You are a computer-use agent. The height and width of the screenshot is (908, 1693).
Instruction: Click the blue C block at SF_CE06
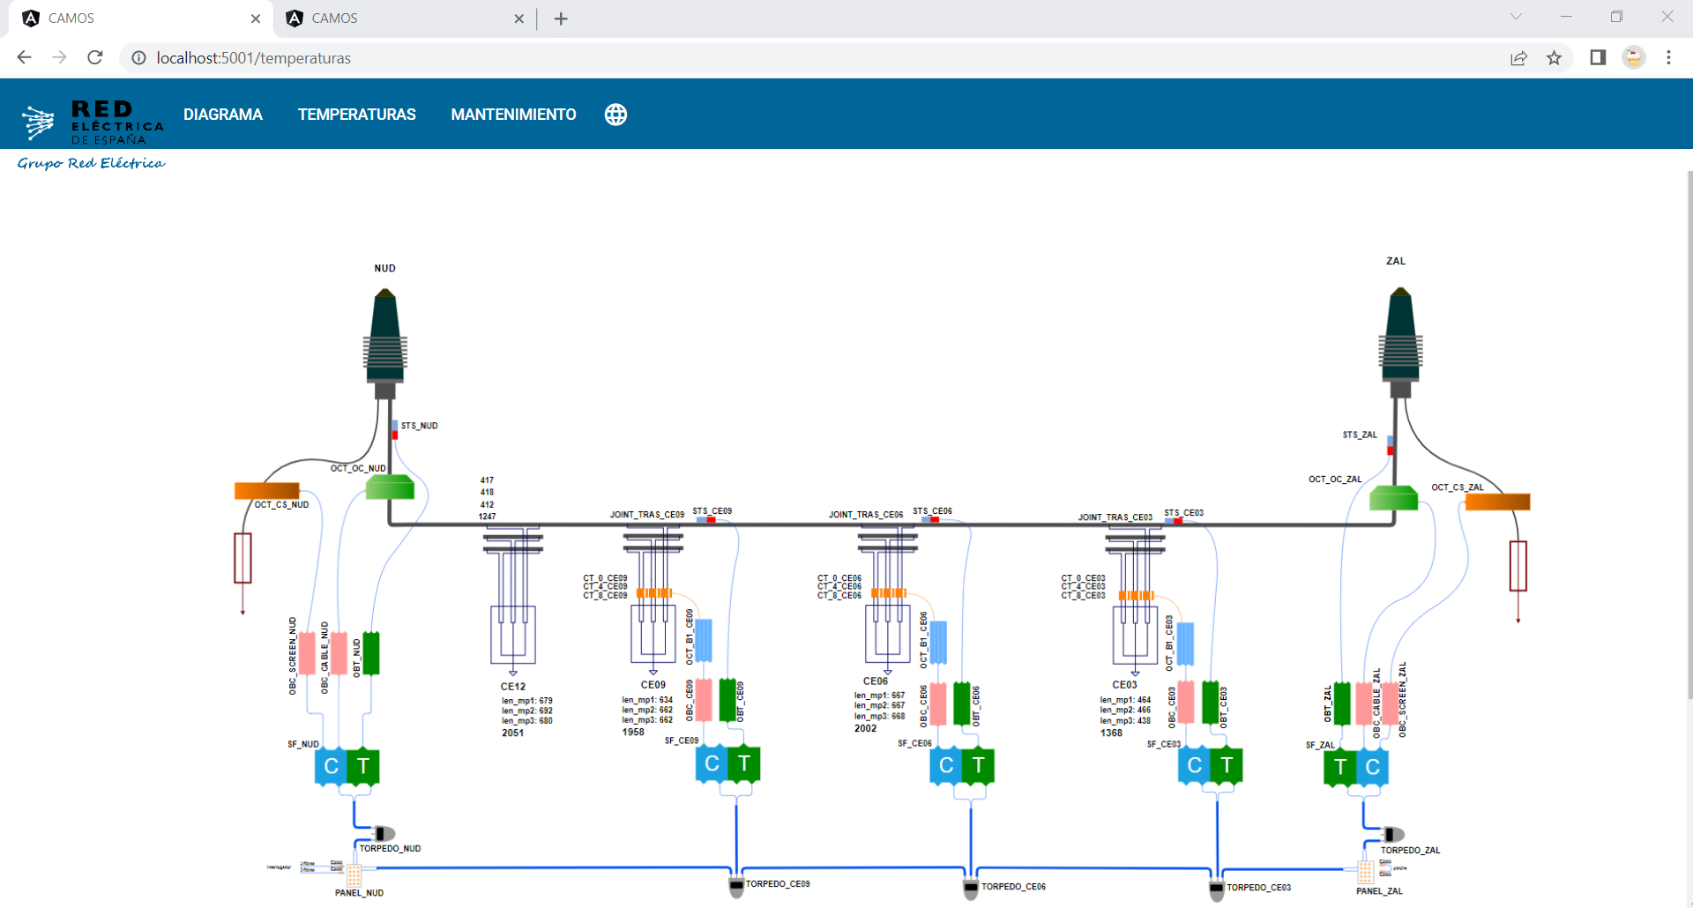[x=946, y=765]
